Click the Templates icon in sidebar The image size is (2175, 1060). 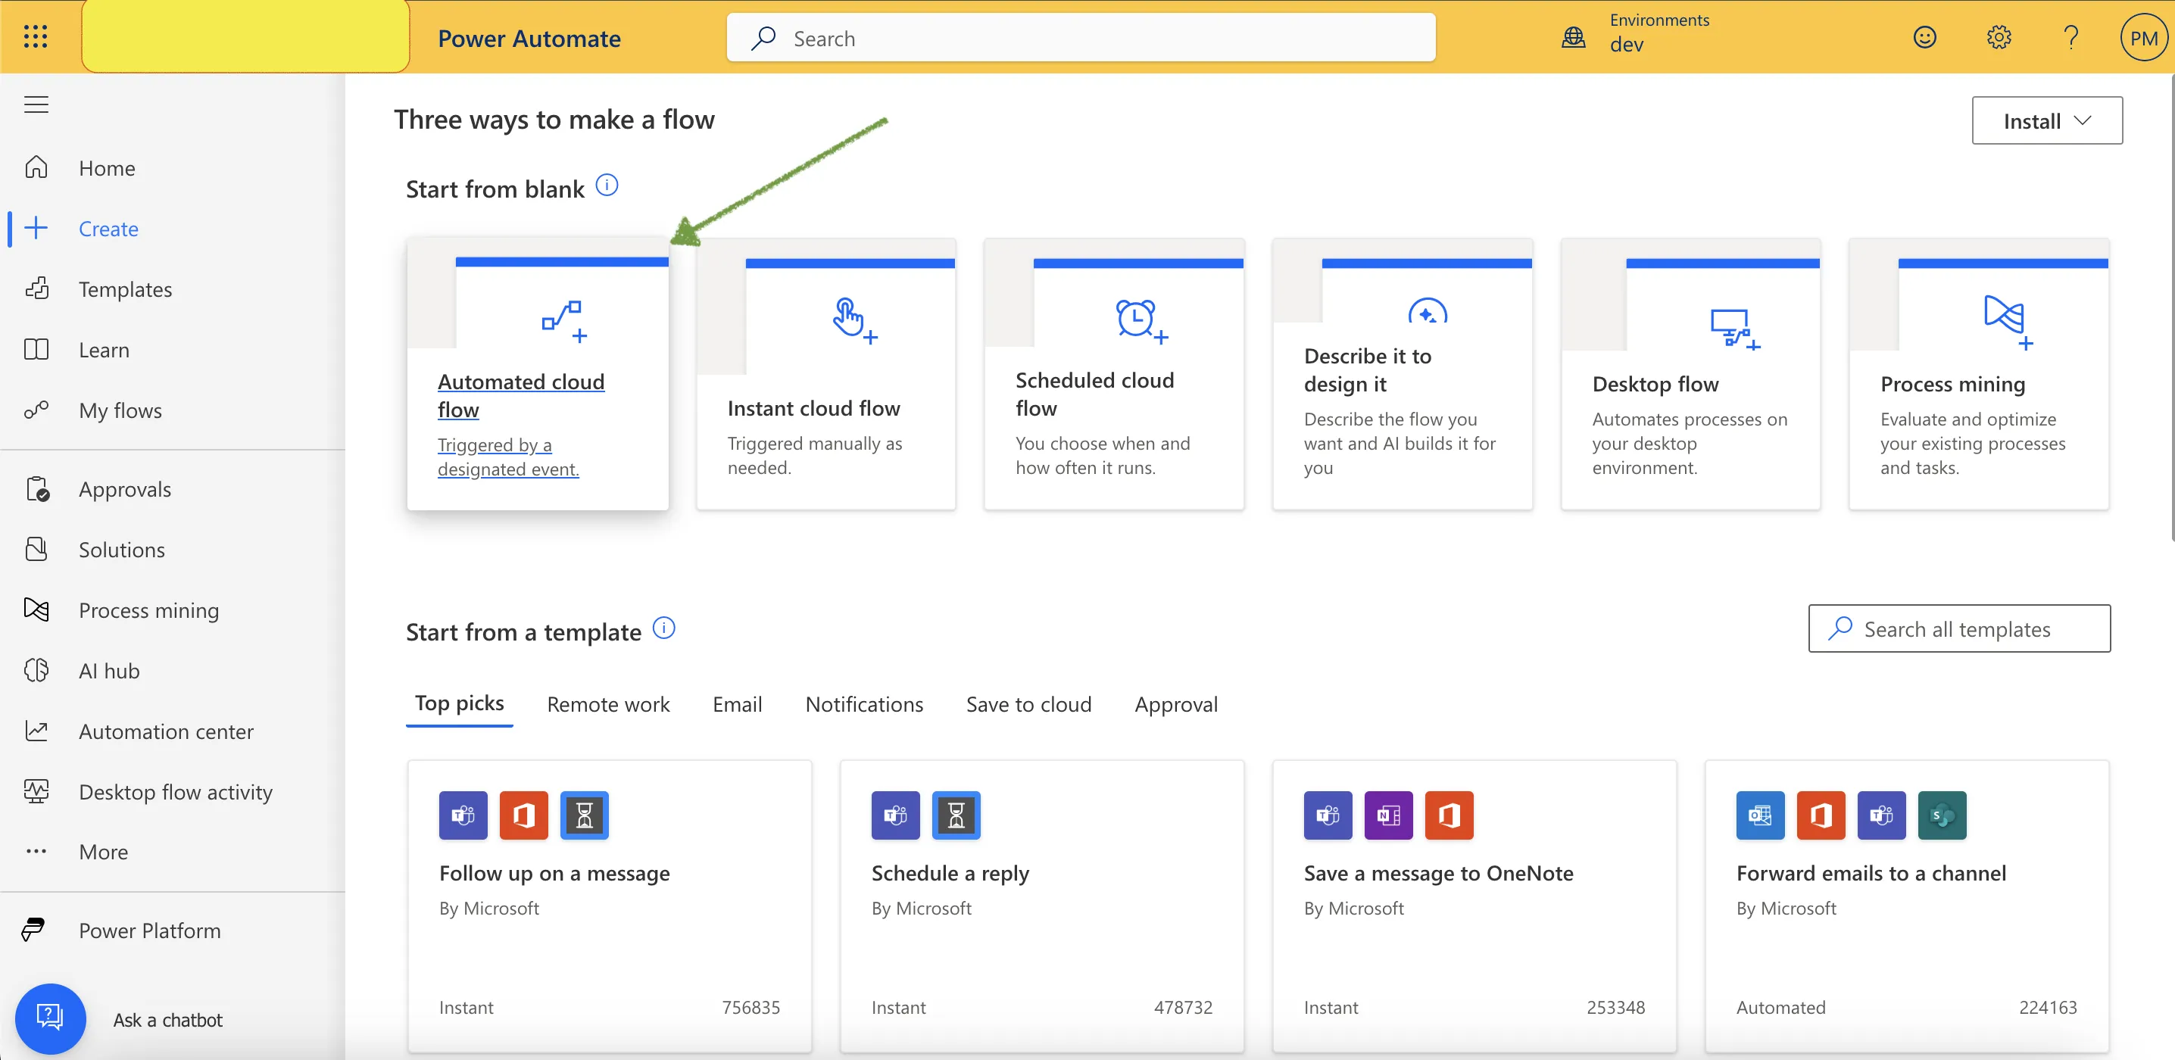[36, 288]
